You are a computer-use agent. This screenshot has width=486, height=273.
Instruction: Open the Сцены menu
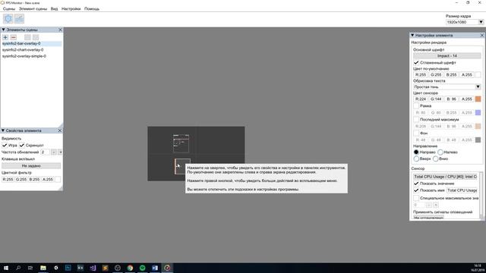(x=9, y=9)
